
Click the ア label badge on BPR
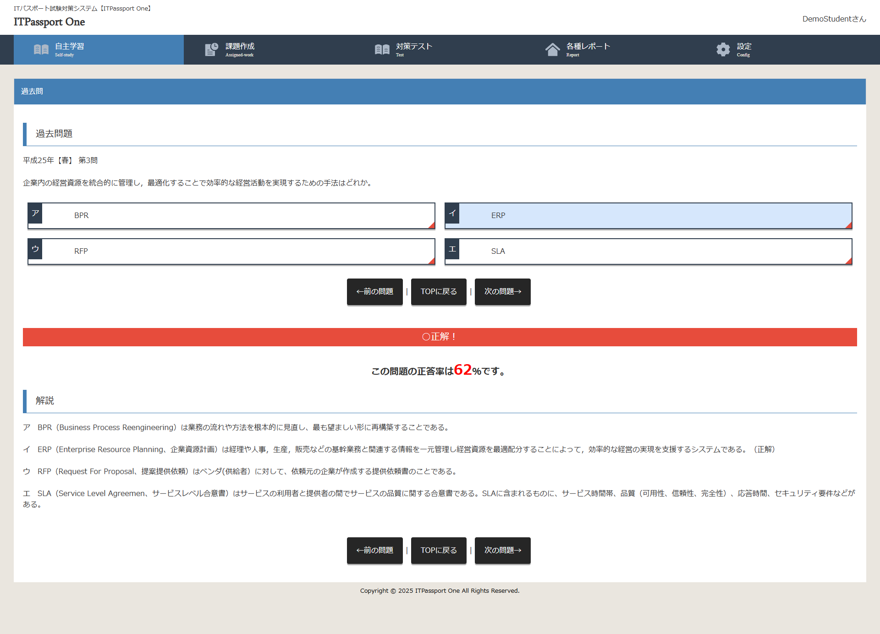[x=35, y=213]
